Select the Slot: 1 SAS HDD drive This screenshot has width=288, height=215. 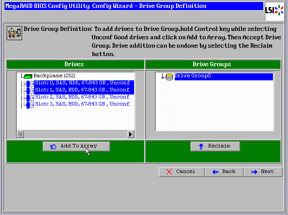[82, 90]
